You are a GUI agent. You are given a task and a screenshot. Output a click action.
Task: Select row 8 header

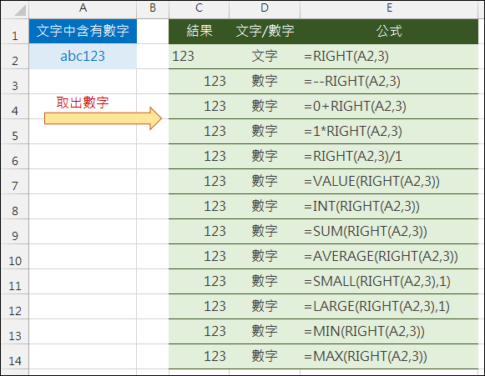point(14,207)
